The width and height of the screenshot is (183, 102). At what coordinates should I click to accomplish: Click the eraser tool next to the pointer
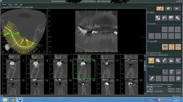coord(158,61)
